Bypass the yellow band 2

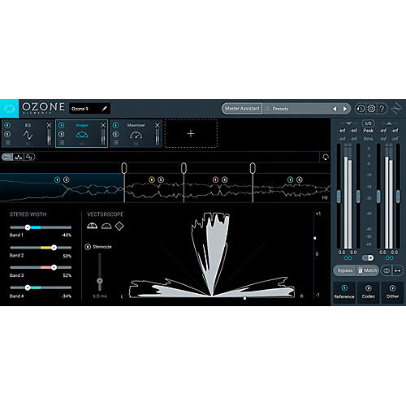(152, 179)
